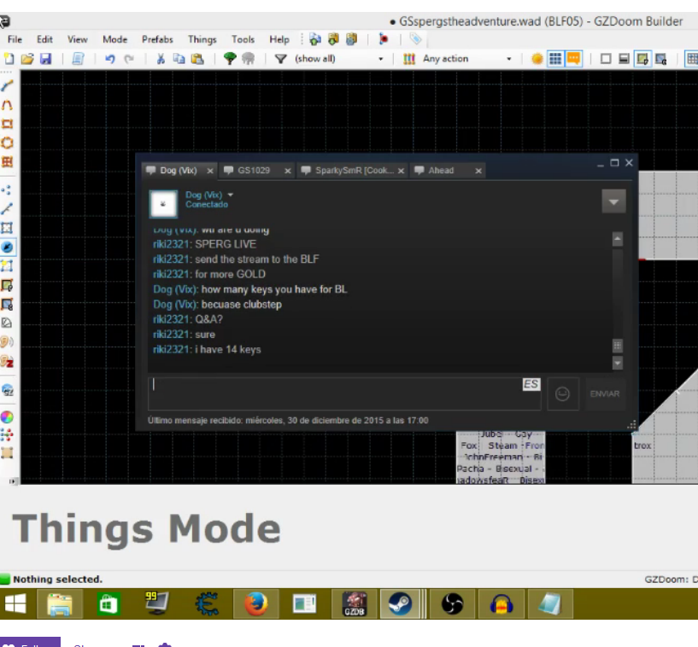Open a map using the folder icon

[x=27, y=59]
